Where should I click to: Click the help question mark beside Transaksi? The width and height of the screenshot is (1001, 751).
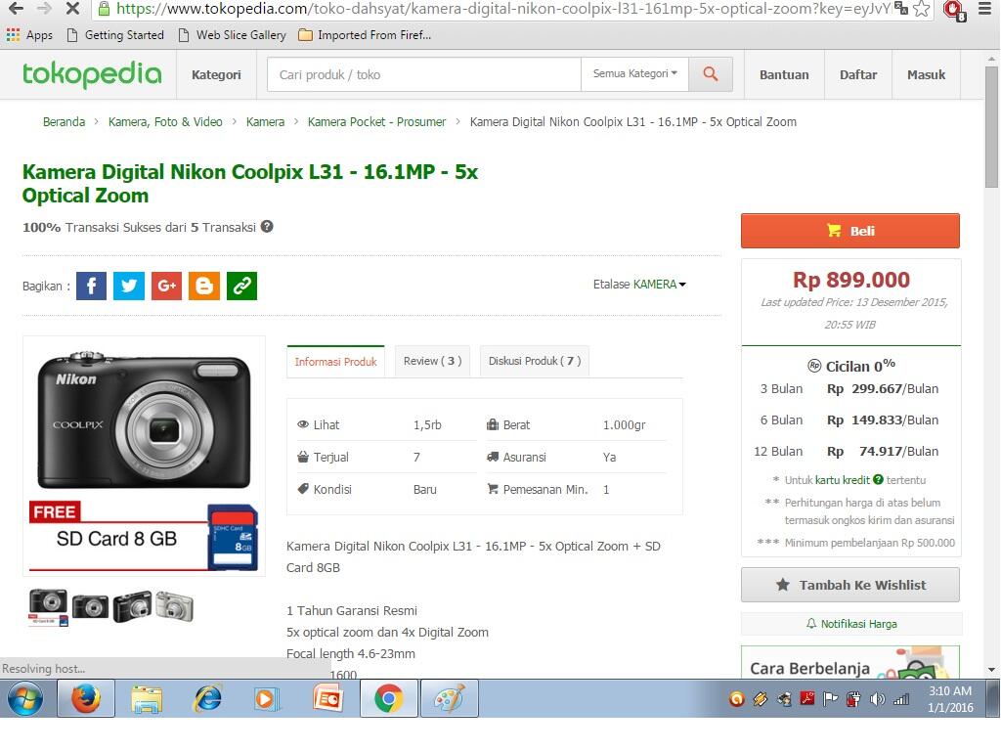[x=267, y=227]
